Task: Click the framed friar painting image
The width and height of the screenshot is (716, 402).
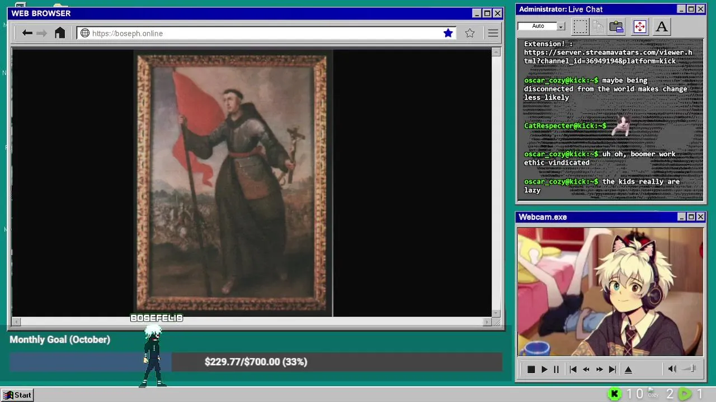Action: point(233,183)
